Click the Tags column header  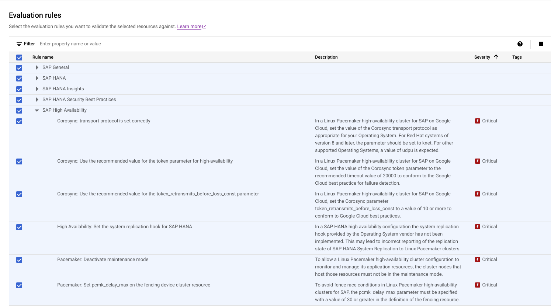coord(517,57)
